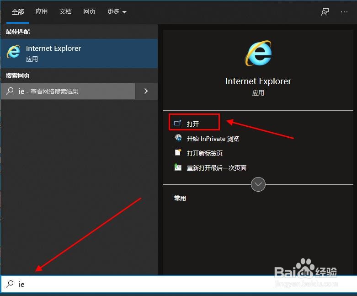The width and height of the screenshot is (357, 296).
Task: Click the large Internet Explorer logo
Action: [258, 53]
